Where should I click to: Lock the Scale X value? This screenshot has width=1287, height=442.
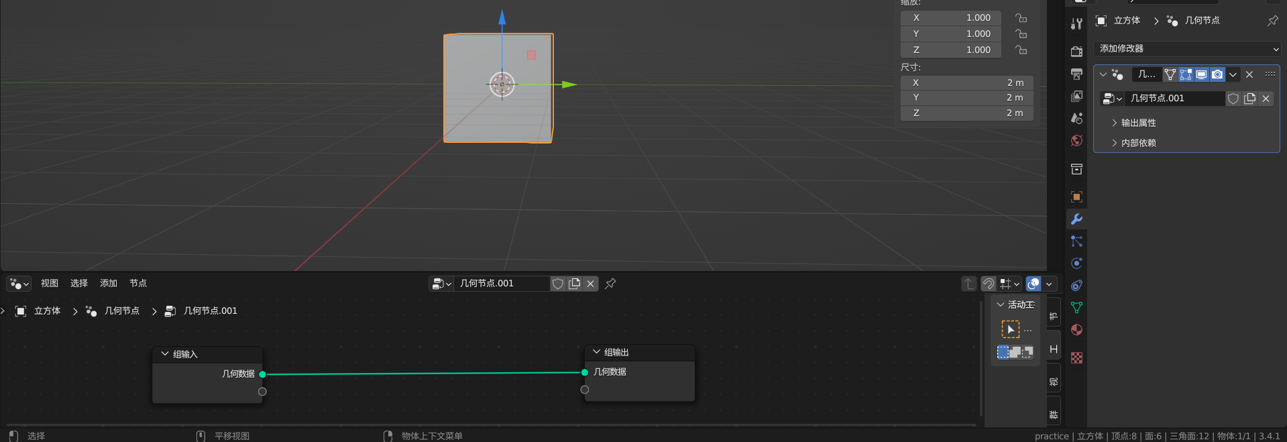pos(1021,18)
